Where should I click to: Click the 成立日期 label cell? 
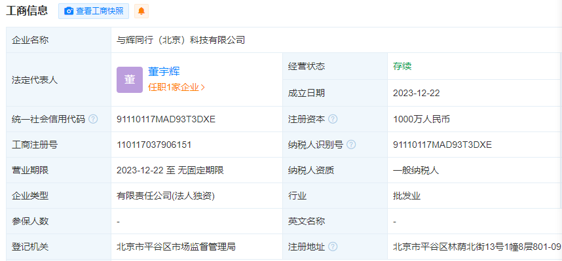coord(335,93)
